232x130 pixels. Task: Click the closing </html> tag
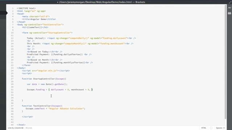[x=21, y=125]
